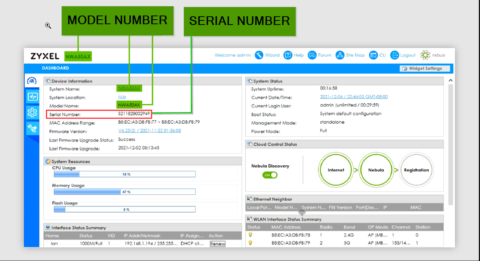Open the Site Map icon
The width and height of the screenshot is (480, 261).
click(x=340, y=55)
